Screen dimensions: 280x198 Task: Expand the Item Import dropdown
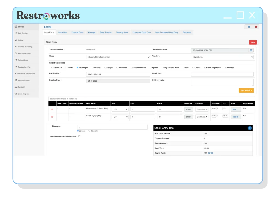click(246, 90)
